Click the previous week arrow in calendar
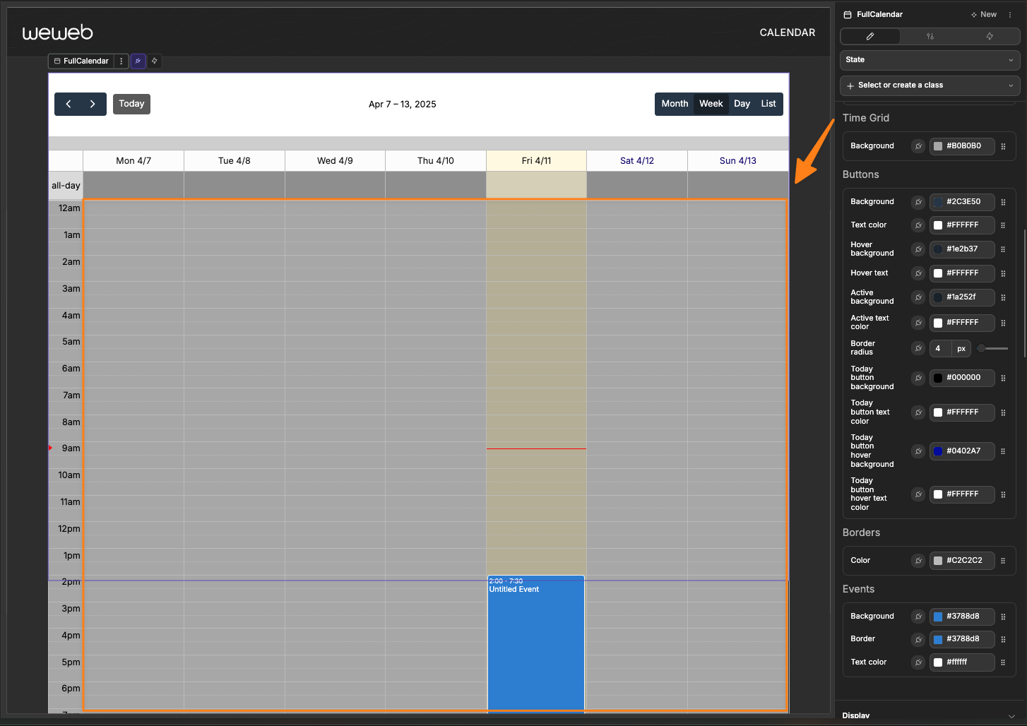This screenshot has height=726, width=1027. (69, 104)
